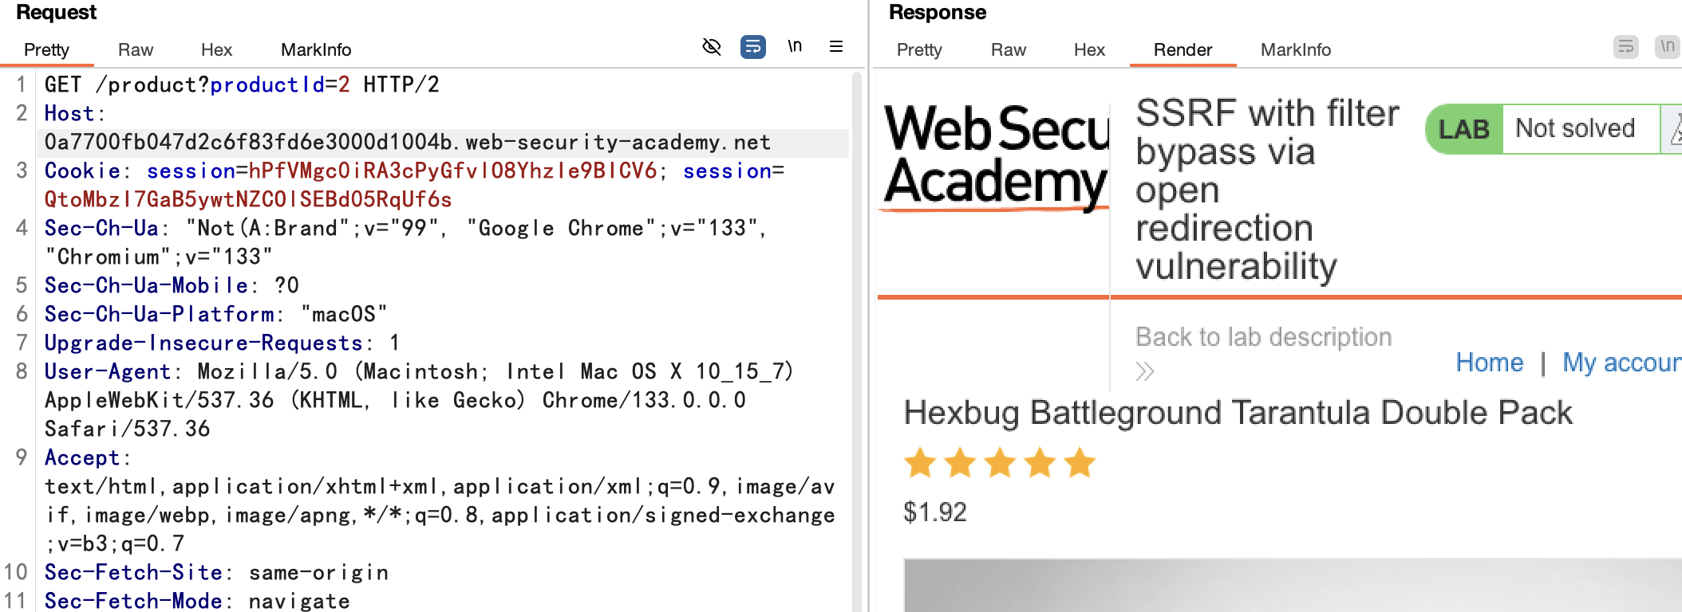Screen dimensions: 1682x612
Task: Click the Home link in rendered page
Action: 1489,363
